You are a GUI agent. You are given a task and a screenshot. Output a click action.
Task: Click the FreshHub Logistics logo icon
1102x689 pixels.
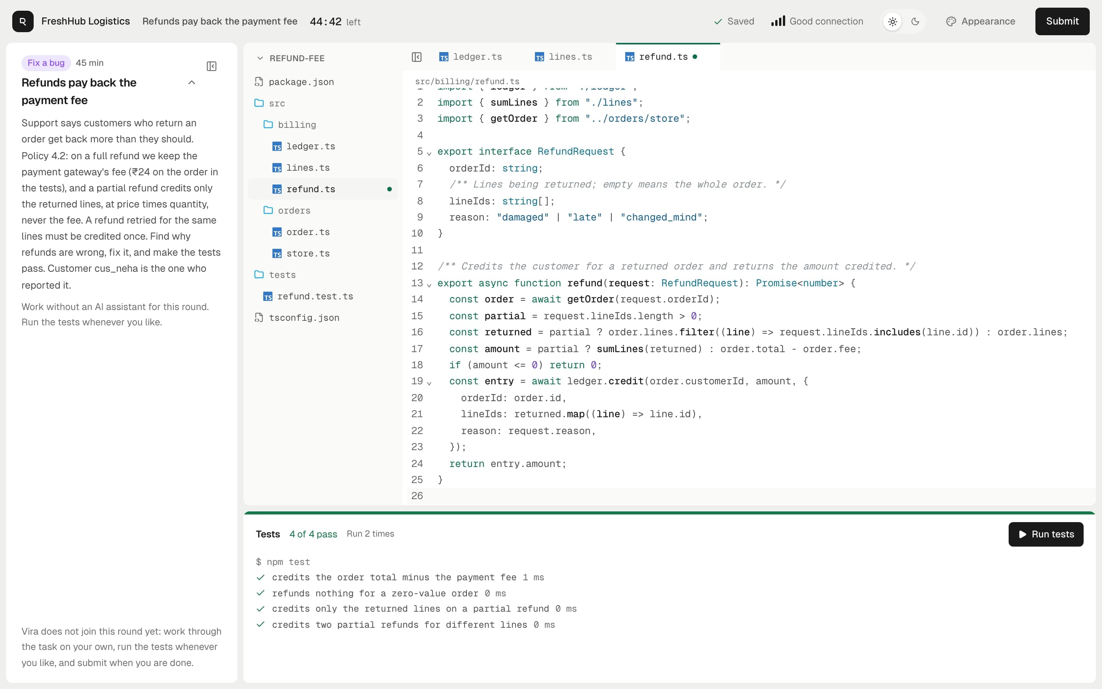click(x=23, y=21)
